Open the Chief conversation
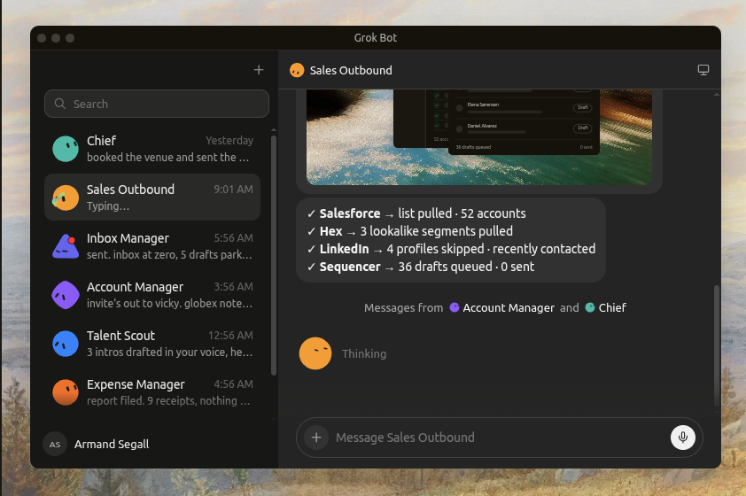This screenshot has width=746, height=496. 152,149
